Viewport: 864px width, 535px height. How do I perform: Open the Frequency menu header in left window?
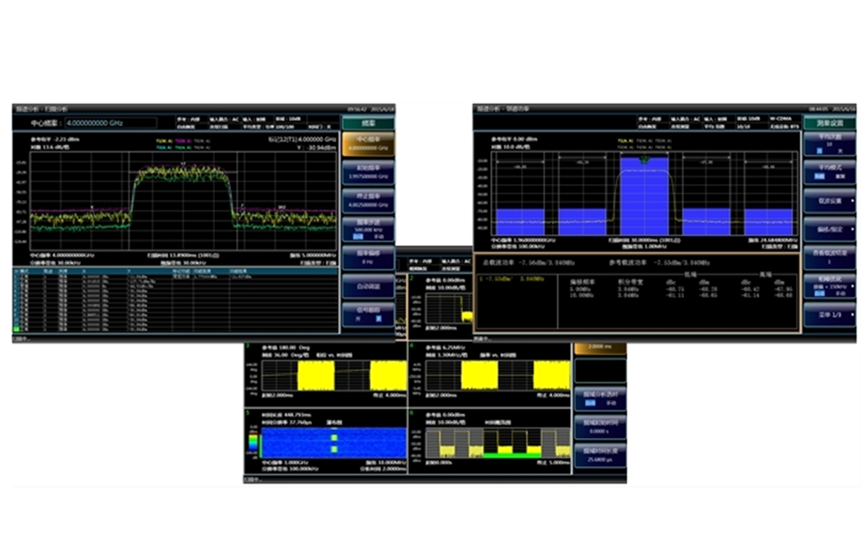point(367,123)
